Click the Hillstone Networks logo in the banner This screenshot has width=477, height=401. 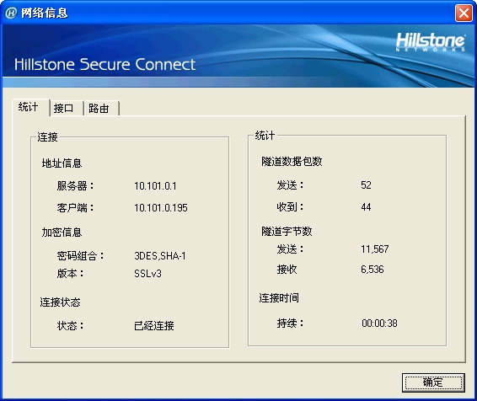(431, 41)
